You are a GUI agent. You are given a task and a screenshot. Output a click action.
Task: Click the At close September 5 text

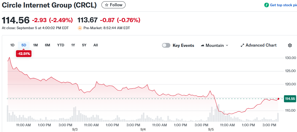tap(35, 28)
